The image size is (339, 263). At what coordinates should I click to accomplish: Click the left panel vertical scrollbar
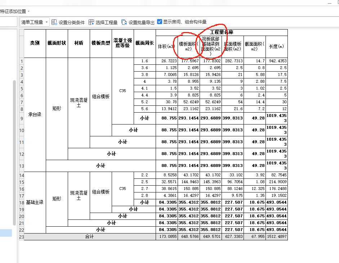[x=14, y=153]
